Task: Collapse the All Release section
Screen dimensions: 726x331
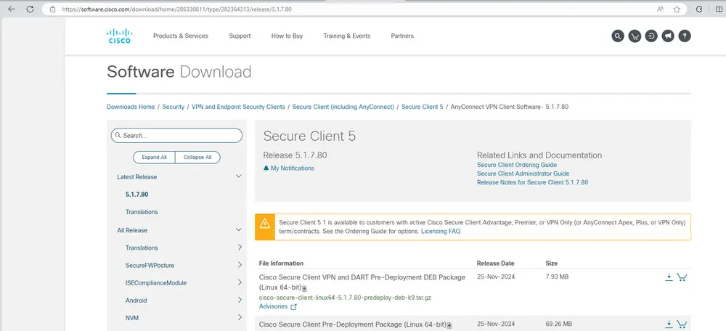Action: (239, 229)
